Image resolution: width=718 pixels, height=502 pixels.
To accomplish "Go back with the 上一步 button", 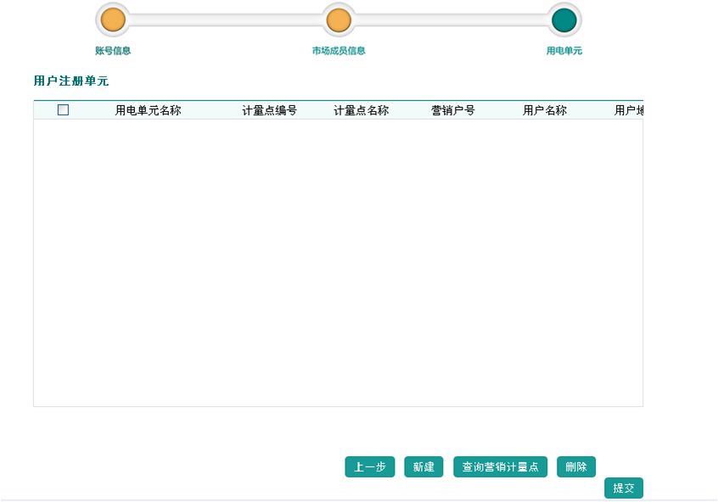I will coord(369,467).
